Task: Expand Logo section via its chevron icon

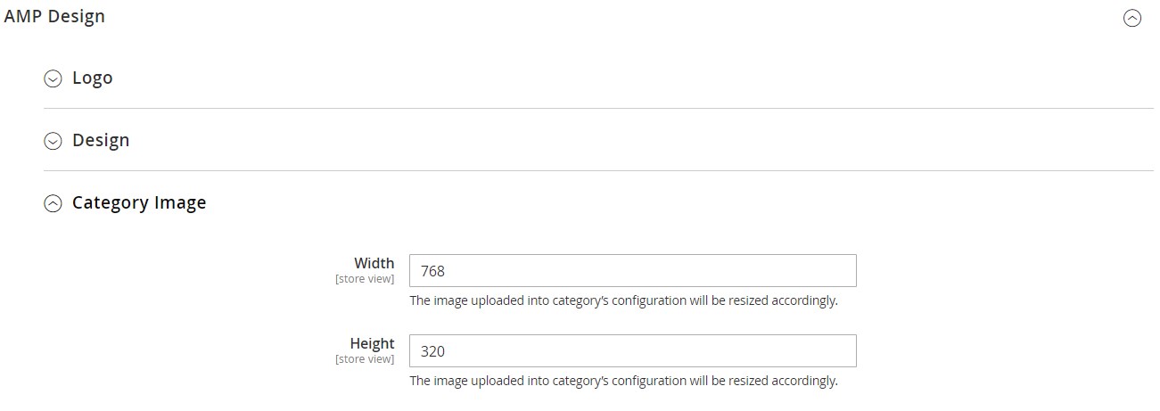Action: (53, 78)
